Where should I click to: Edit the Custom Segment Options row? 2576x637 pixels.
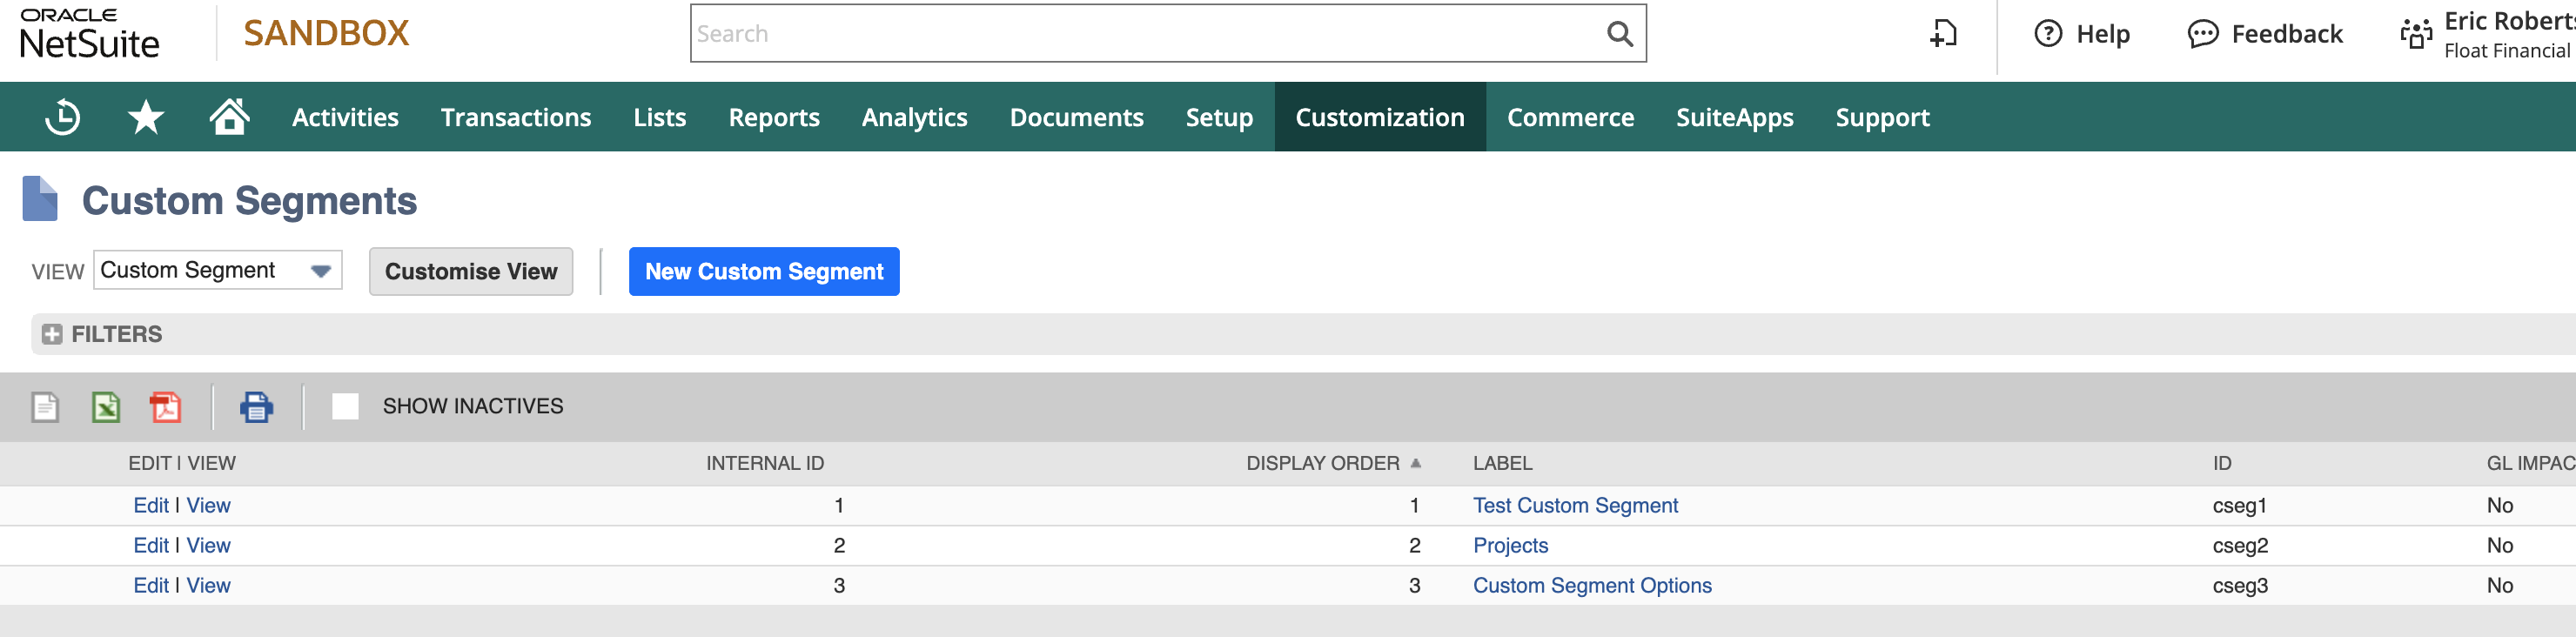pyautogui.click(x=151, y=585)
